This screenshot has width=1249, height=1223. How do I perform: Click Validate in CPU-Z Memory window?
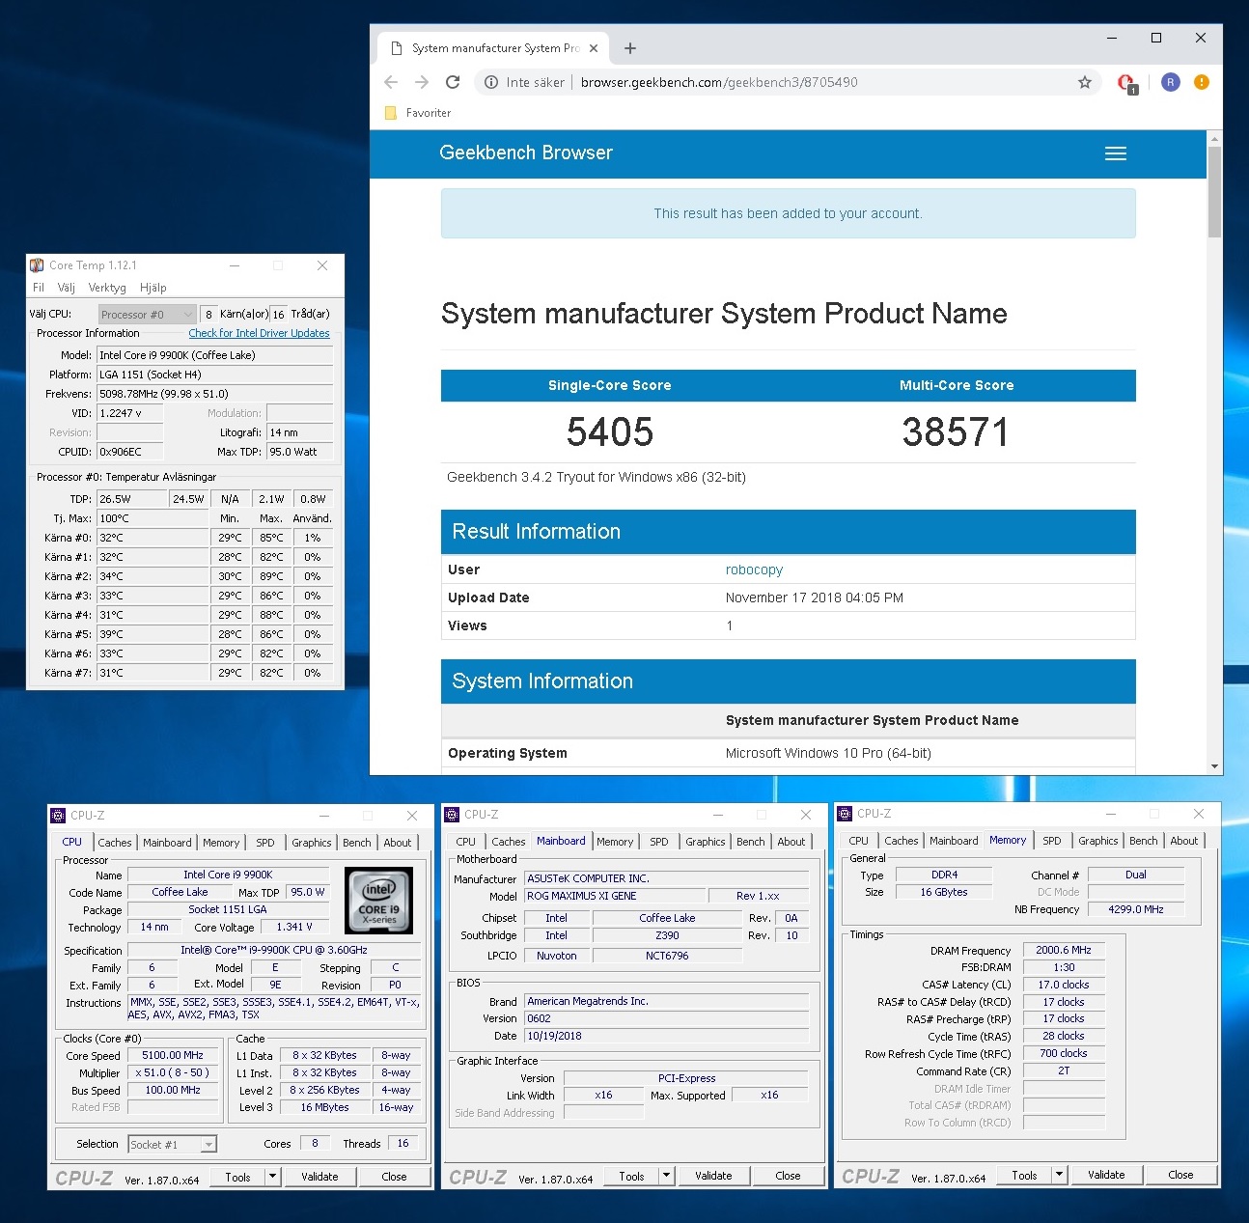coord(1106,1175)
